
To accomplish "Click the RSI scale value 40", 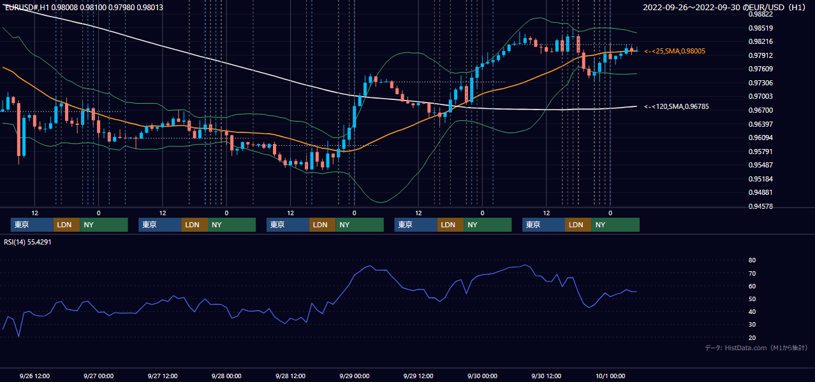I will click(x=753, y=312).
